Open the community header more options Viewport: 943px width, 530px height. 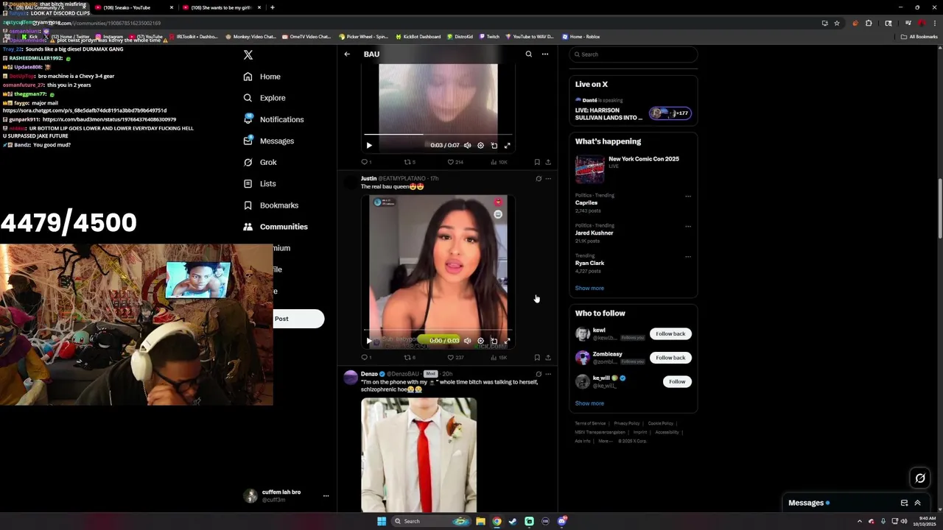pyautogui.click(x=545, y=54)
